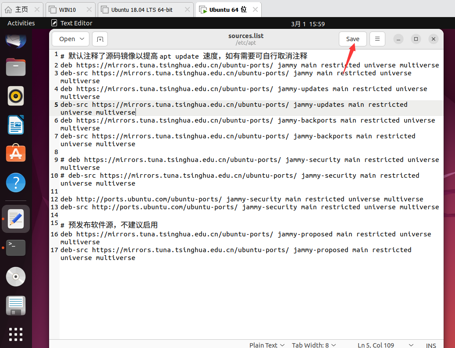Image resolution: width=455 pixels, height=348 pixels.
Task: Close the sources.list editor window
Action: [433, 39]
